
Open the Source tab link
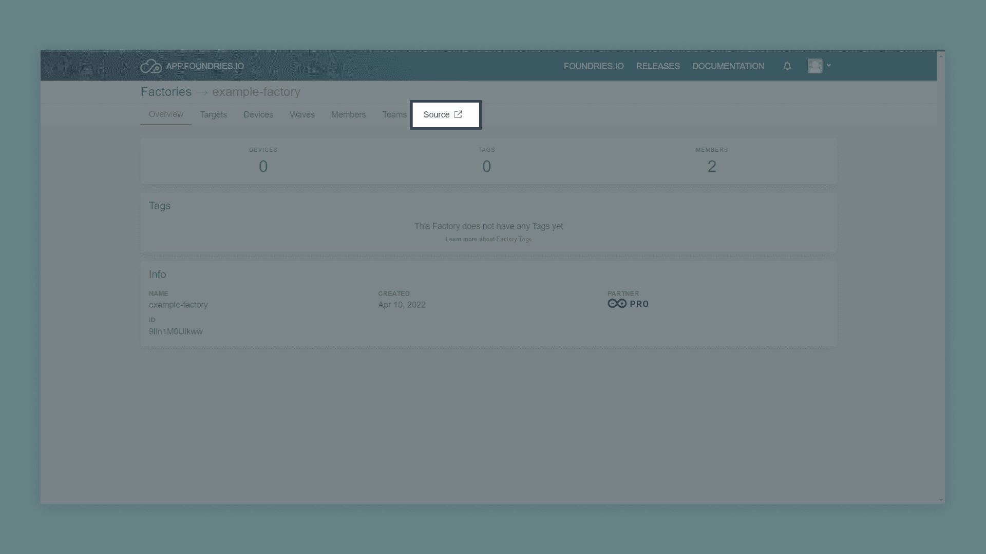pos(437,115)
